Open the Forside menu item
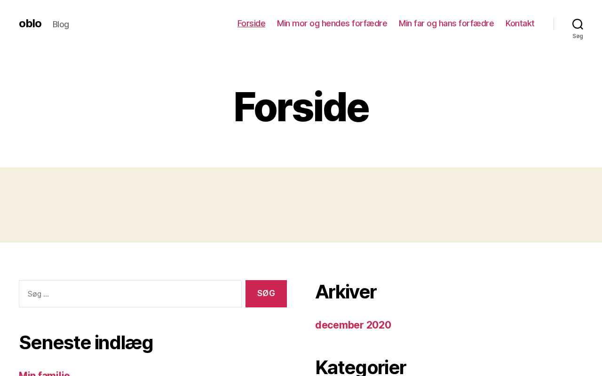The height and width of the screenshot is (376, 602). [x=251, y=23]
